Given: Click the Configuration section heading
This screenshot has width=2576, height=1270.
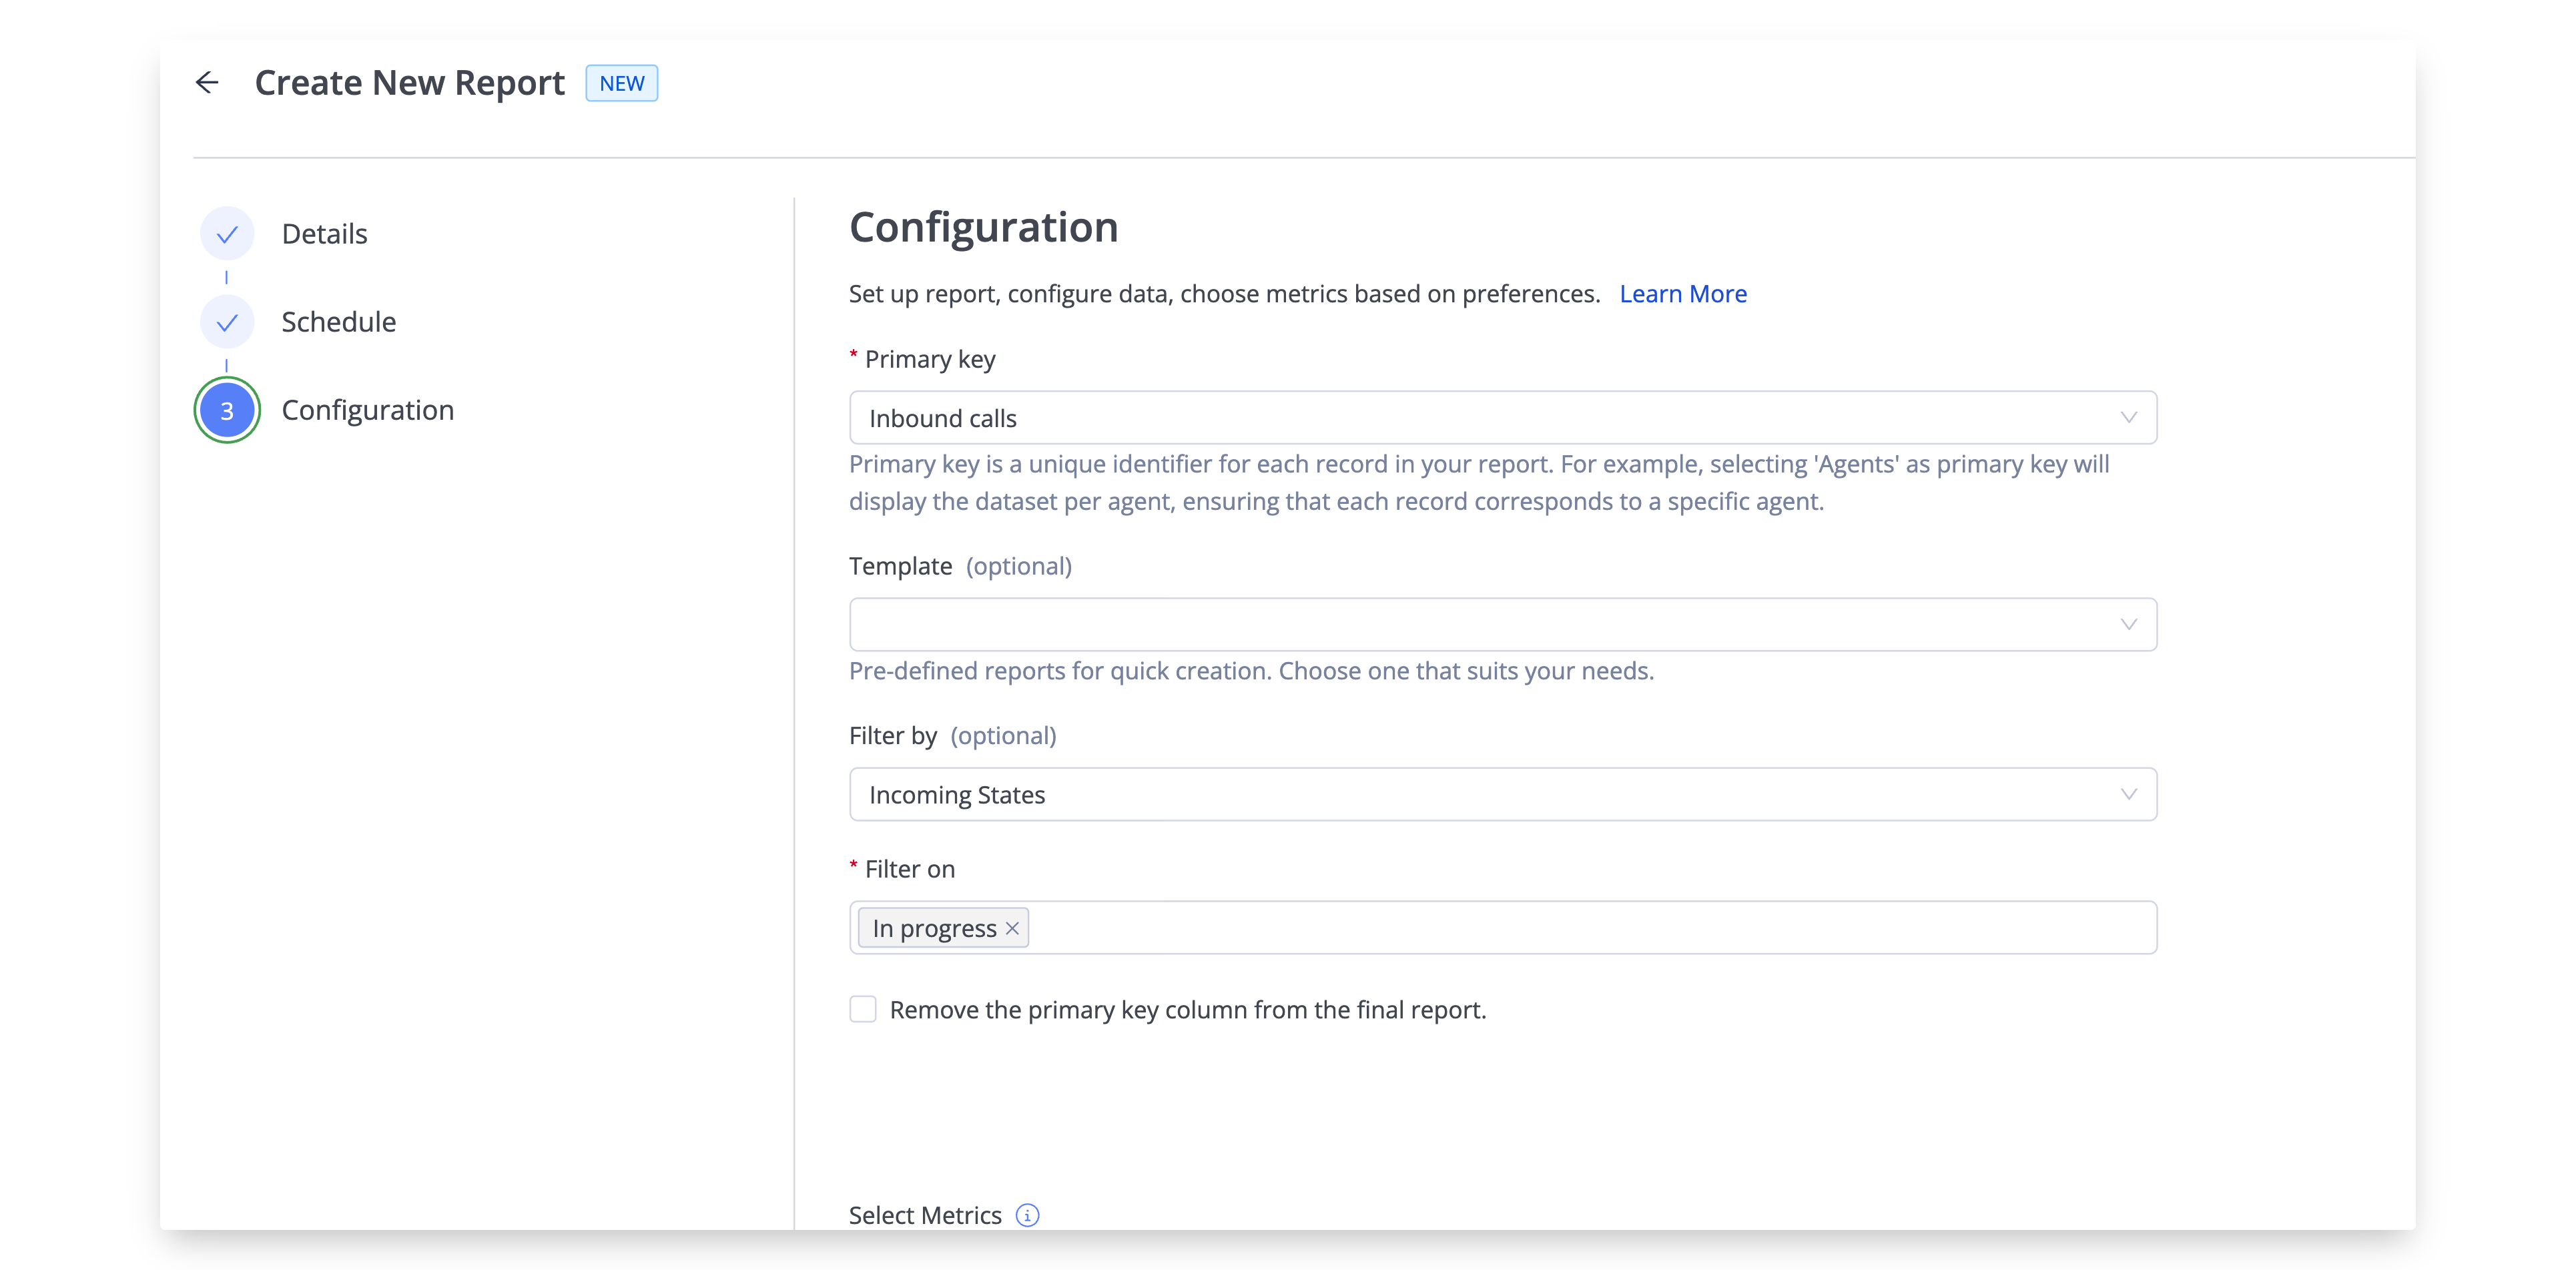Looking at the screenshot, I should 983,228.
